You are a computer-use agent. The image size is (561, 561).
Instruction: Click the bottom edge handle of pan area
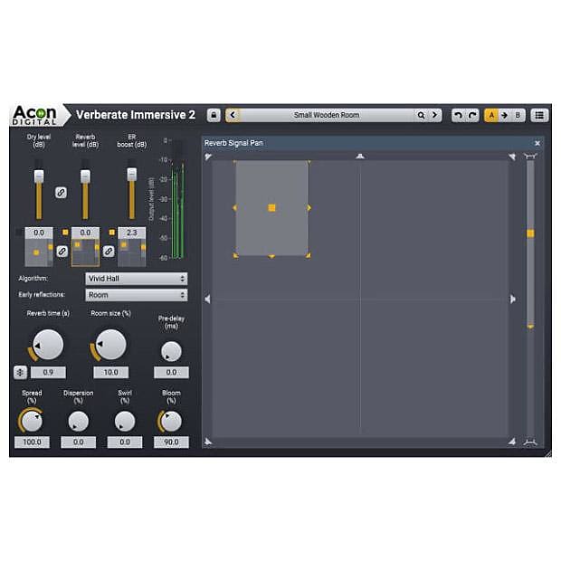point(272,256)
